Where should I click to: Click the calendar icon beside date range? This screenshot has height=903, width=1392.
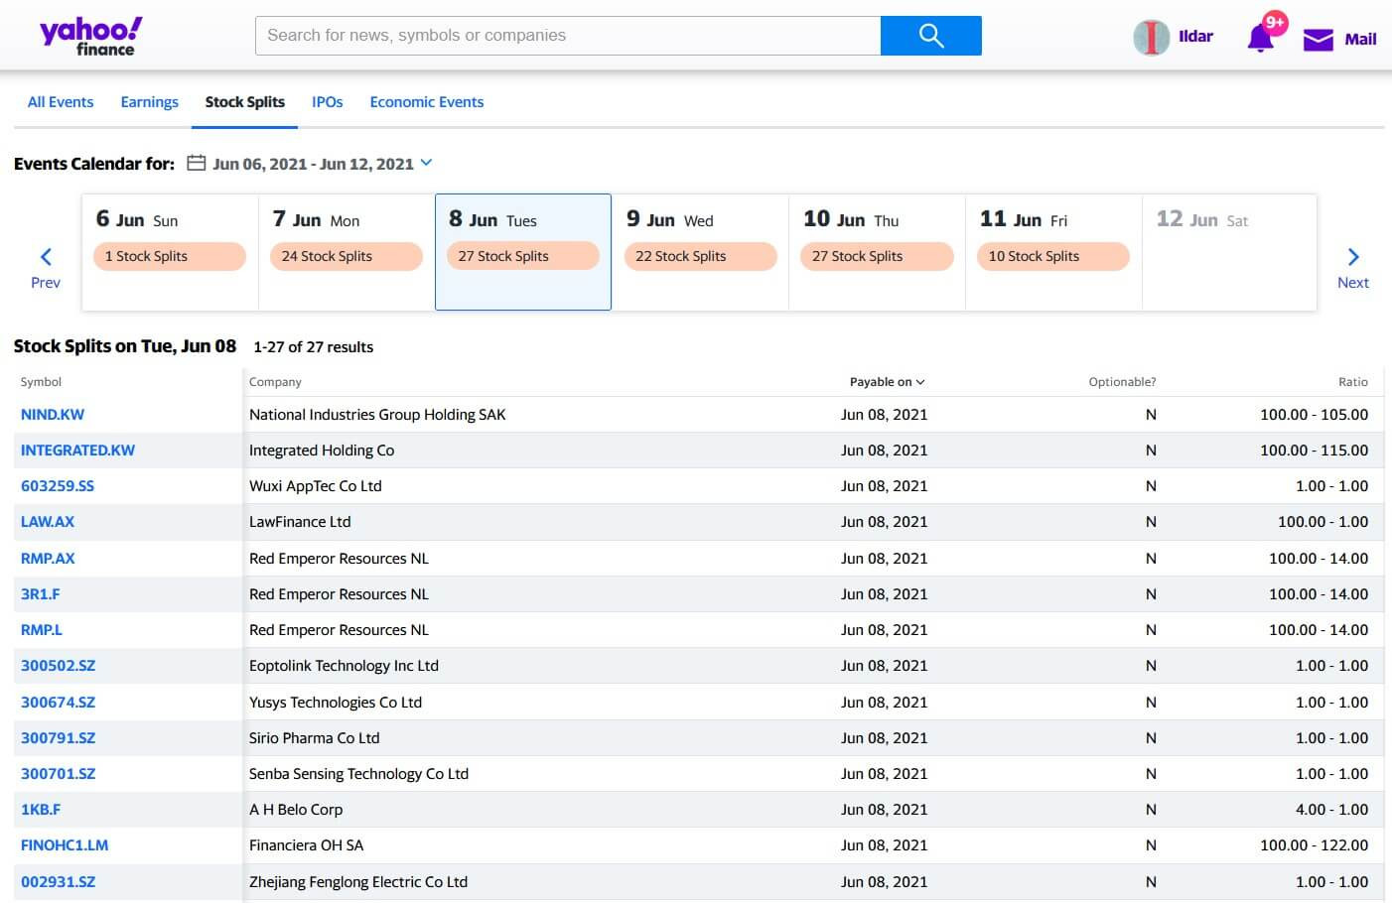pos(197,163)
